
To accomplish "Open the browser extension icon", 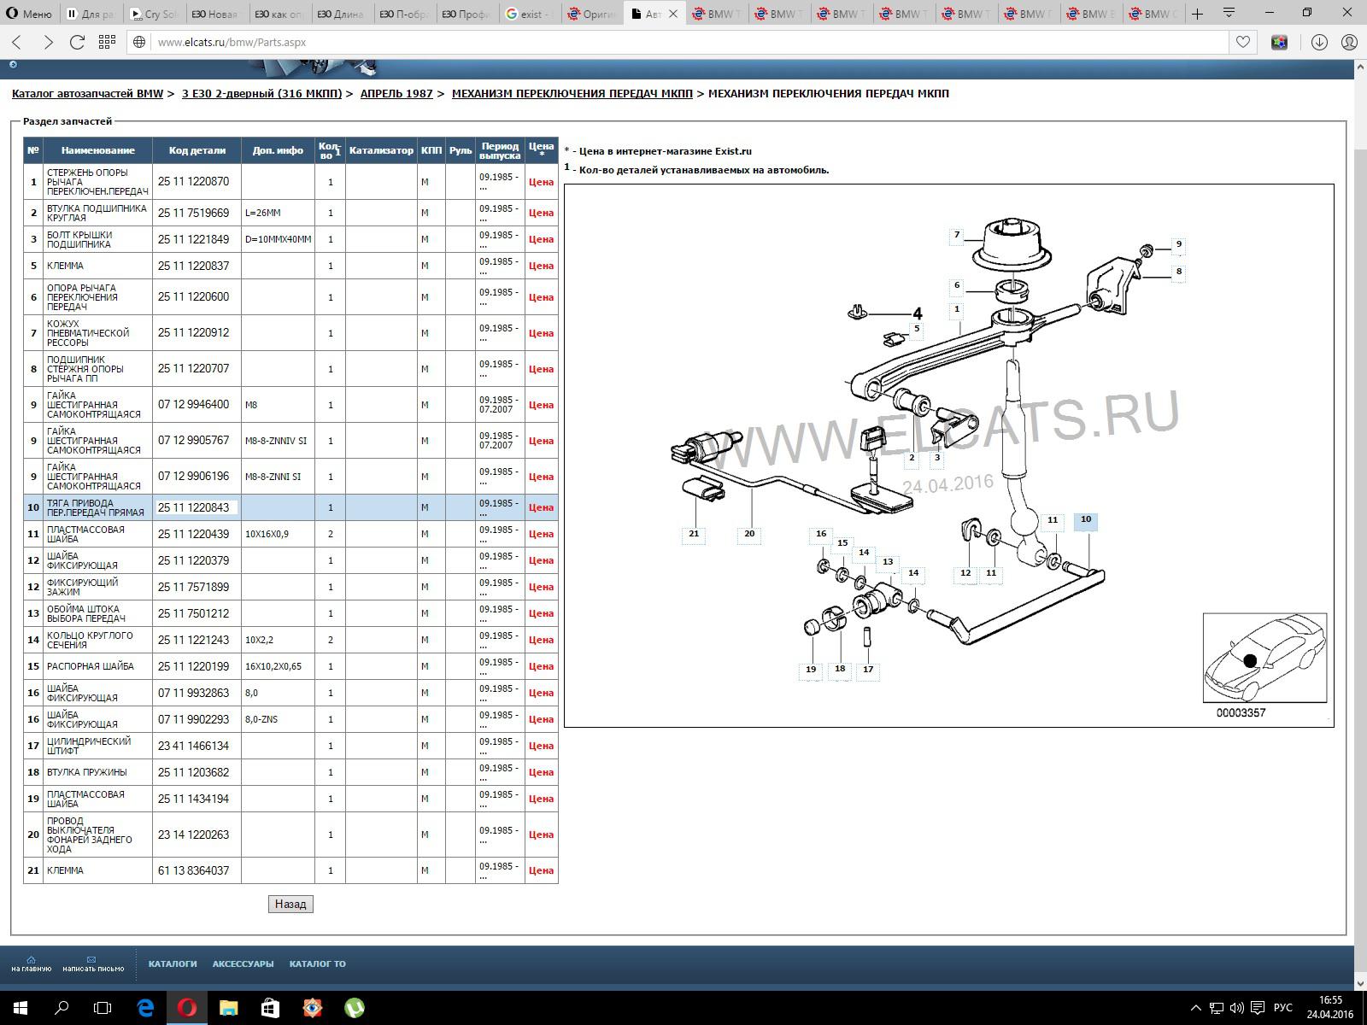I will 1279,42.
